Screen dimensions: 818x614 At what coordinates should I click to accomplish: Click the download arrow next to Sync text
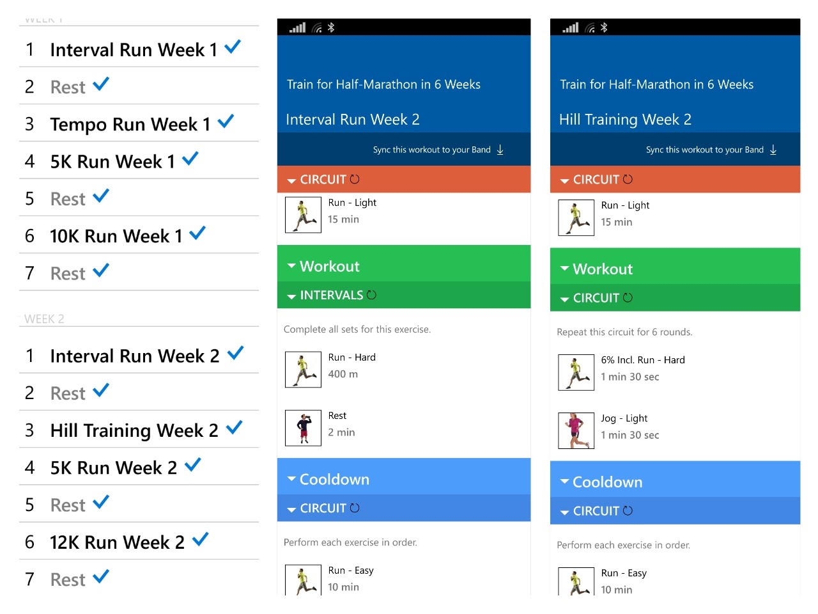[x=500, y=150]
